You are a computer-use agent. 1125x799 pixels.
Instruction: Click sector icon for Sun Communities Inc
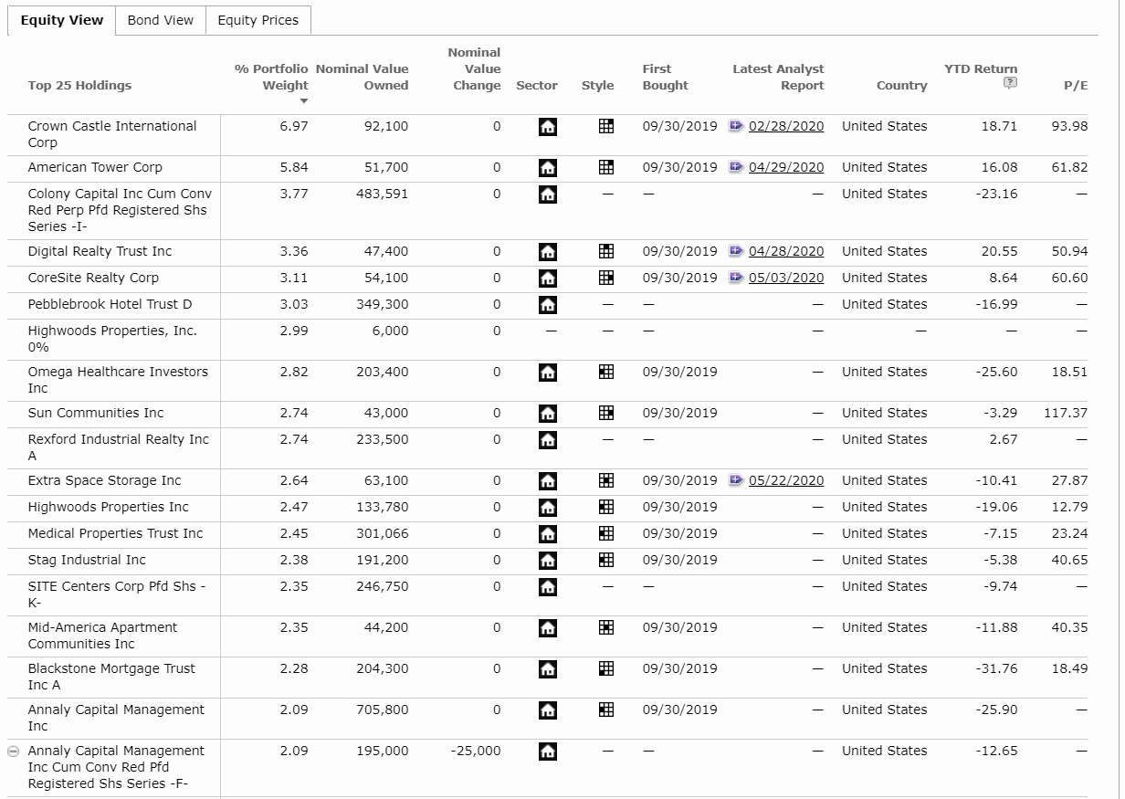click(x=548, y=414)
